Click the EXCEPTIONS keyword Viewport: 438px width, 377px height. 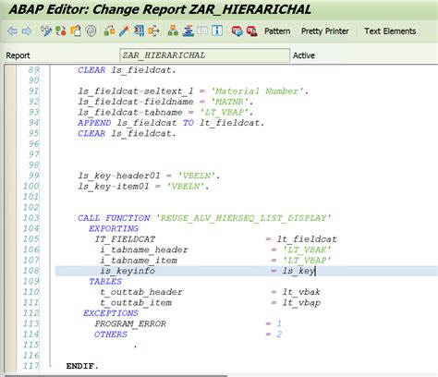click(111, 313)
